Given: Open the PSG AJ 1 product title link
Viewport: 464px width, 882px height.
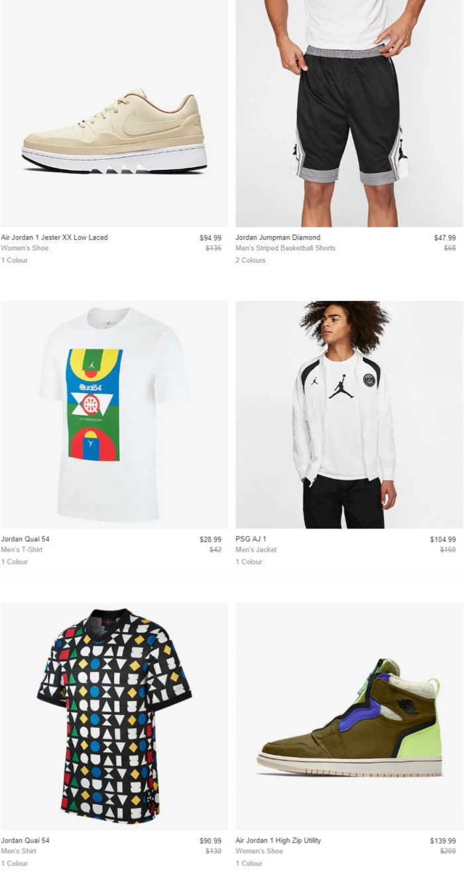Looking at the screenshot, I should (251, 539).
